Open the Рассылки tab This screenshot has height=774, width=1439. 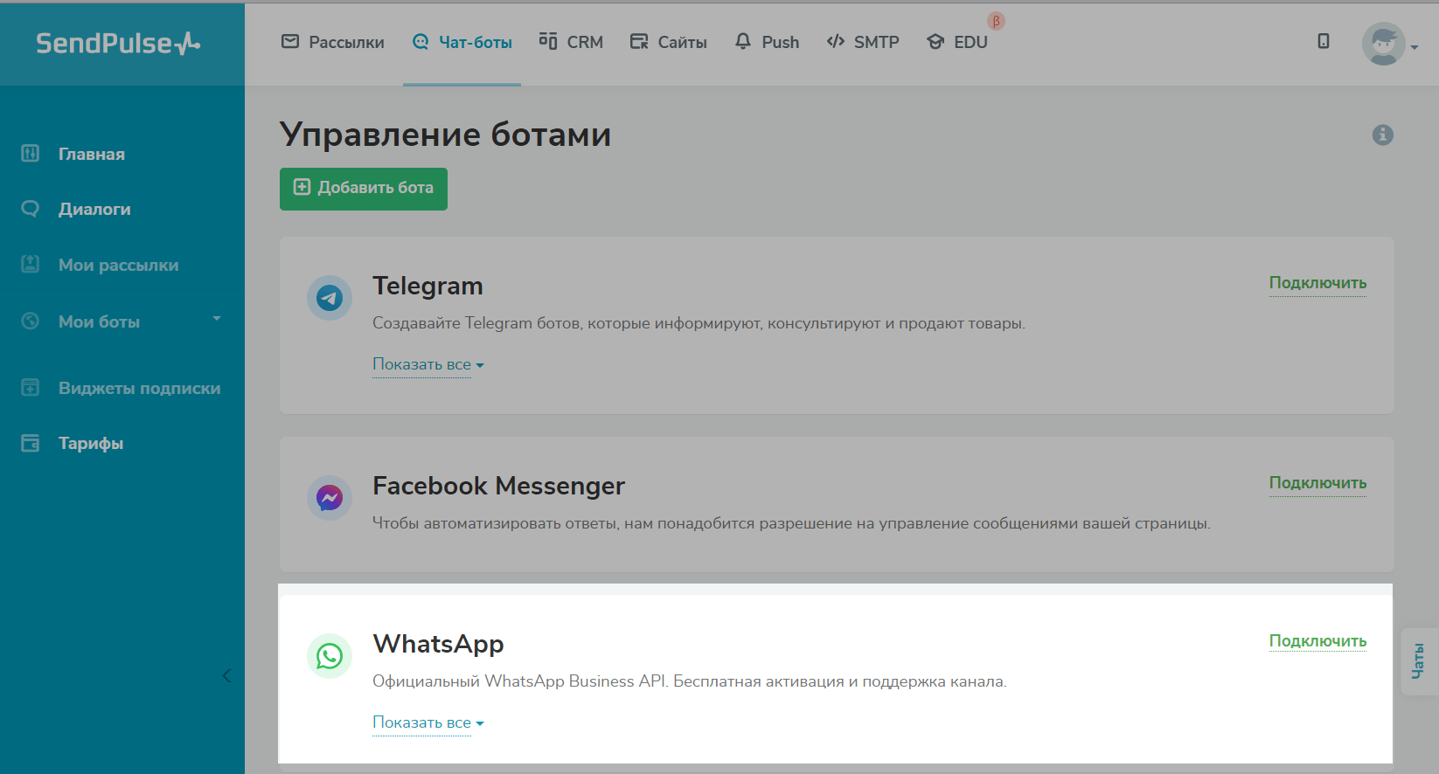pos(332,42)
